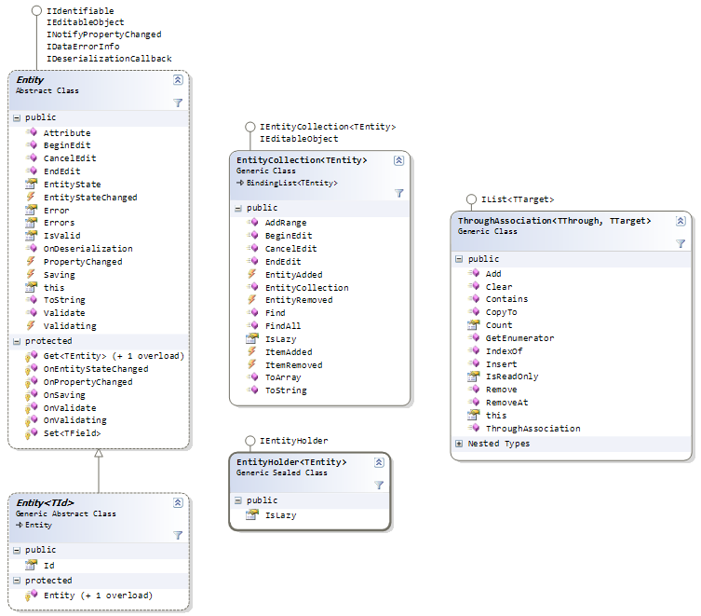Click the filter icon on Entity<TId> class
Viewport: 701px width, 616px height.
pyautogui.click(x=178, y=535)
